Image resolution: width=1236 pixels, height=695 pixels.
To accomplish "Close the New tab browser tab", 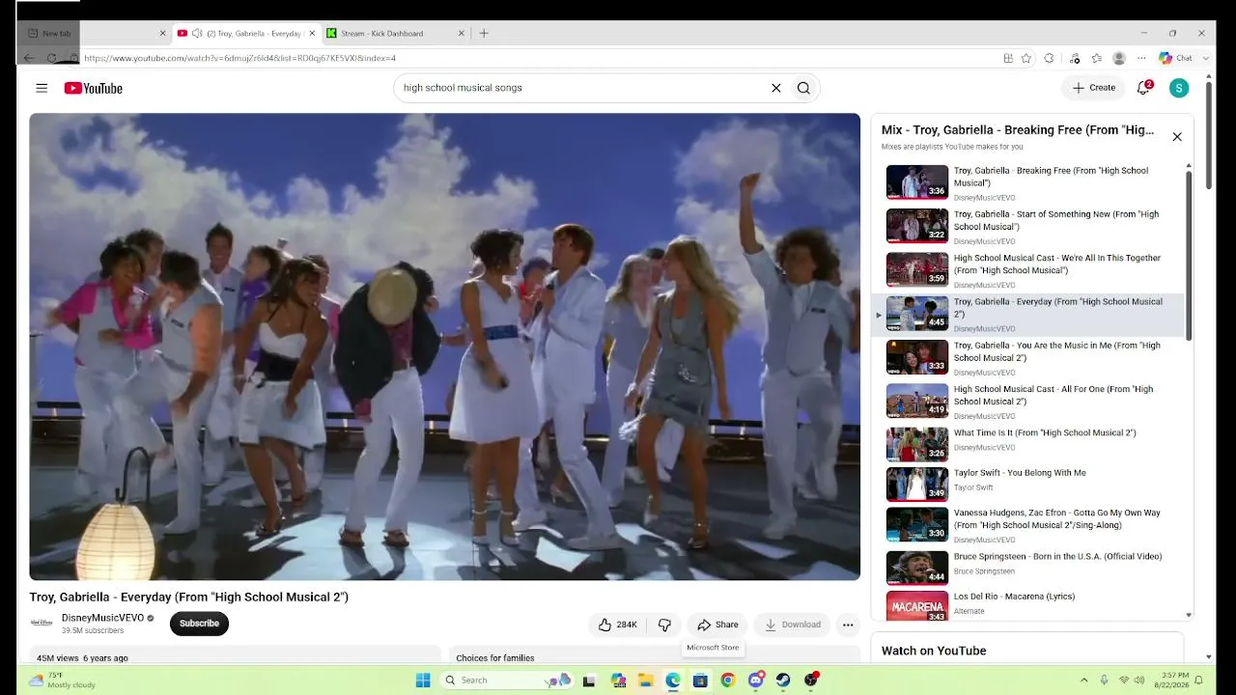I will [x=162, y=33].
